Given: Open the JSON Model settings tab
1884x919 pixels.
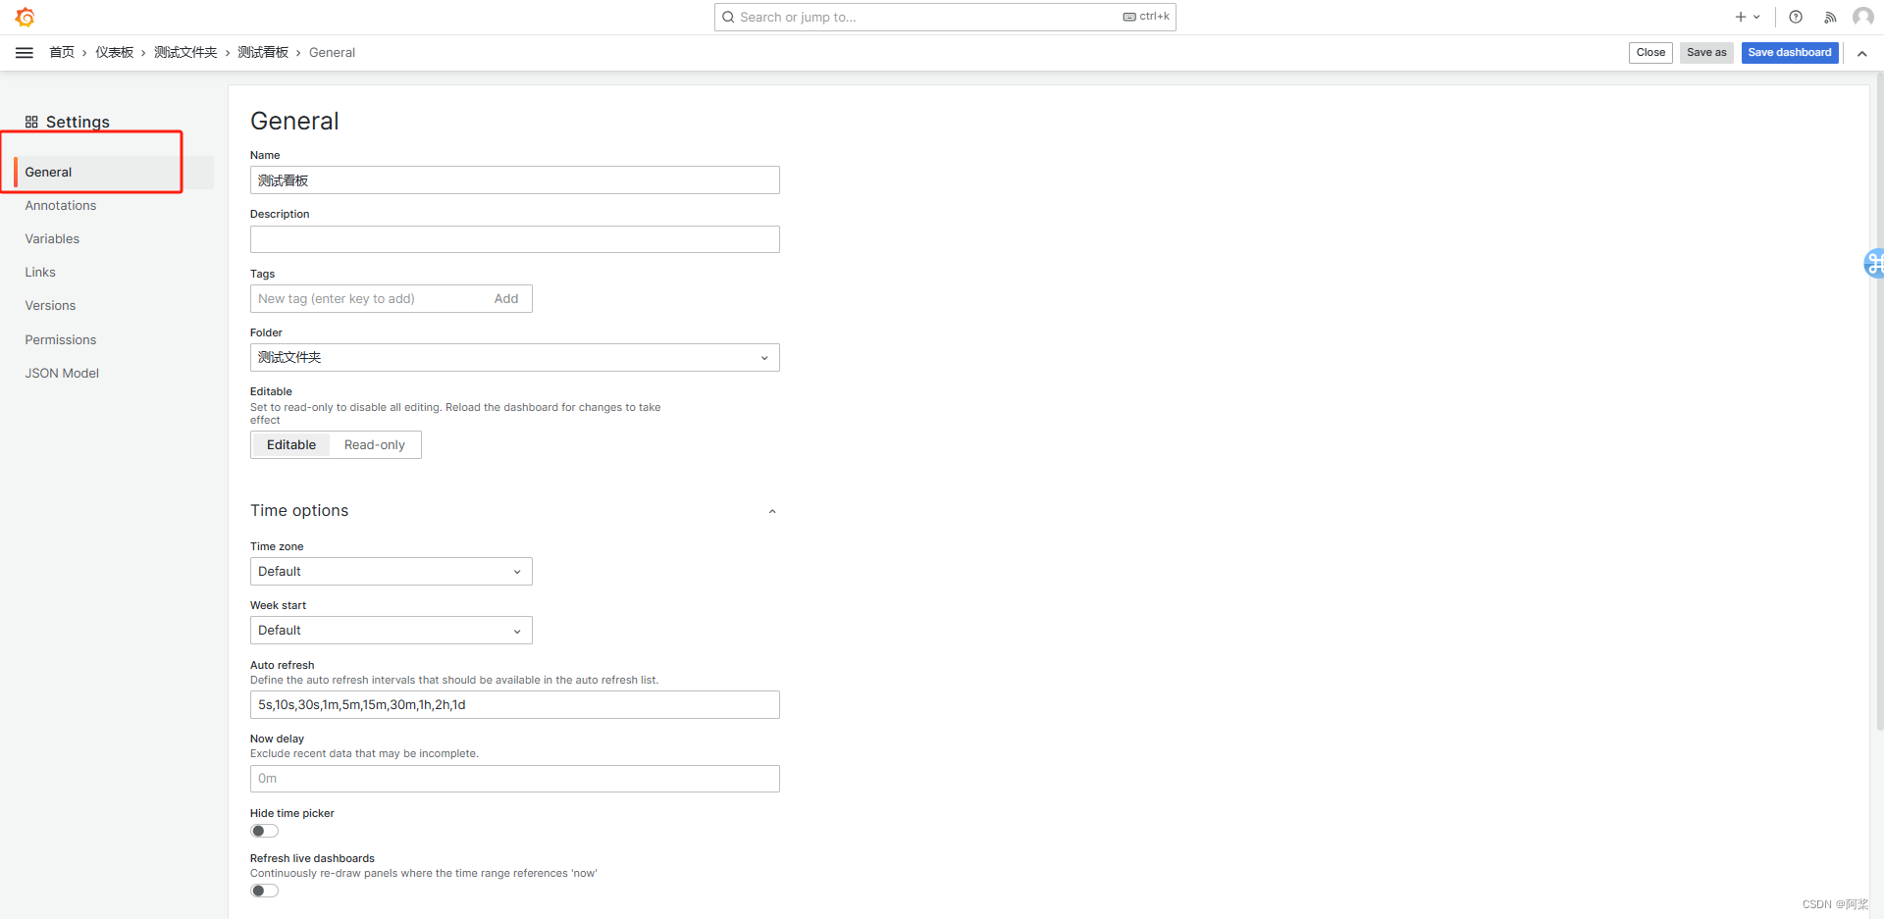Looking at the screenshot, I should pyautogui.click(x=62, y=374).
